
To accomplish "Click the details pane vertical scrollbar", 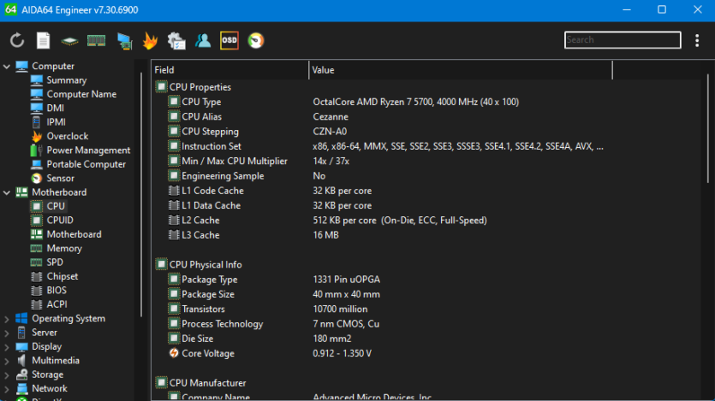I will click(707, 129).
